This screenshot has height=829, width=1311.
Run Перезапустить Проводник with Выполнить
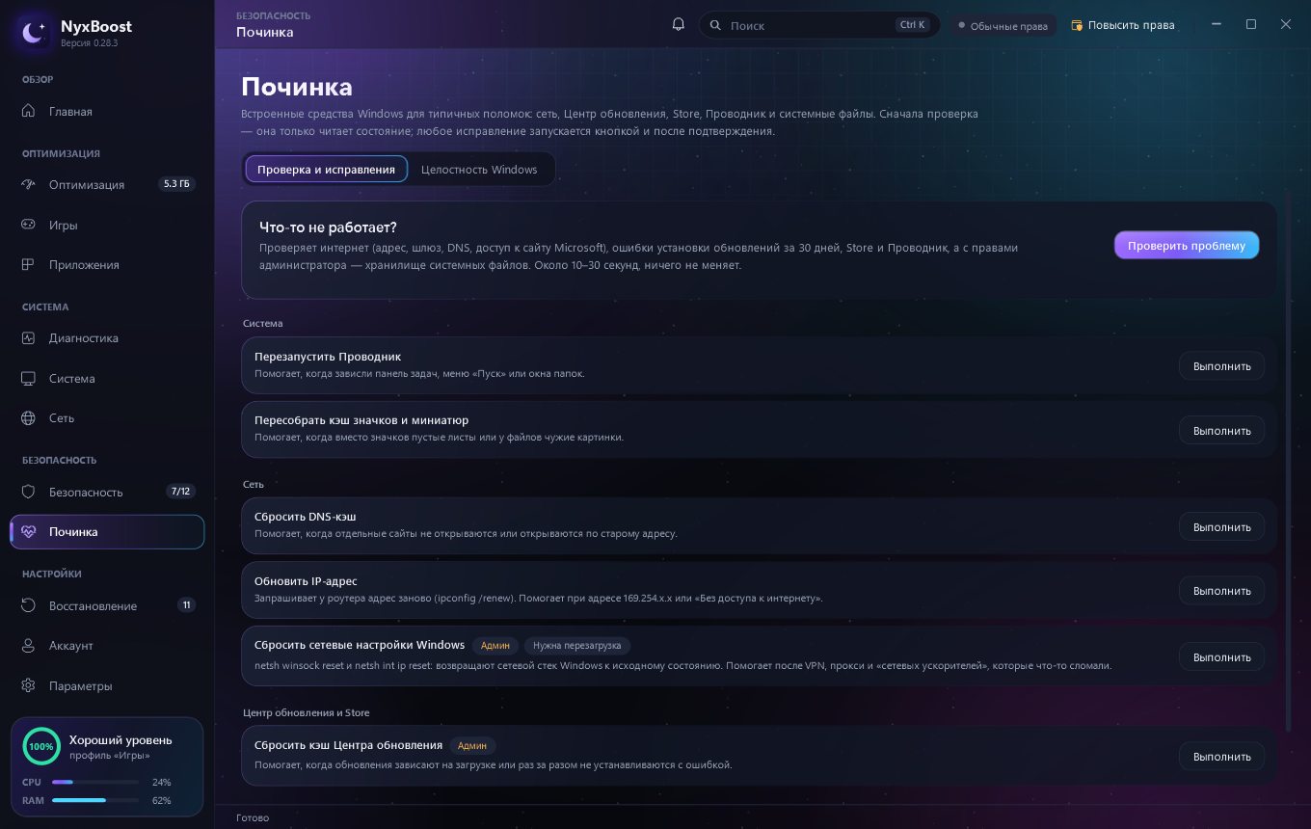(1221, 366)
